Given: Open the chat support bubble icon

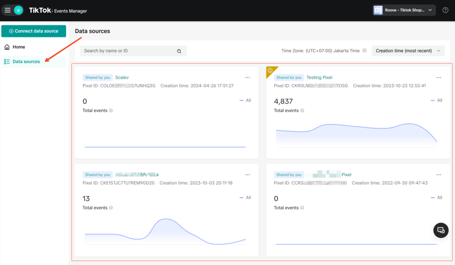Looking at the screenshot, I should click(x=441, y=230).
